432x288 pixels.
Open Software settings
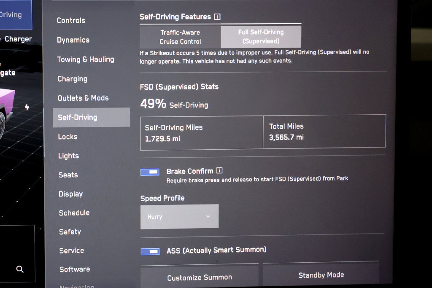pyautogui.click(x=75, y=269)
